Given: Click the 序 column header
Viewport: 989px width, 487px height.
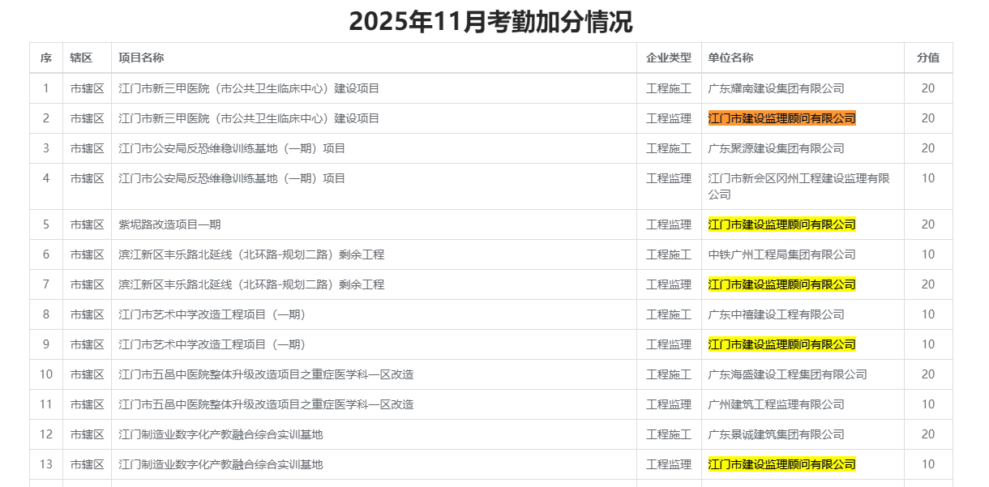Looking at the screenshot, I should [x=46, y=58].
